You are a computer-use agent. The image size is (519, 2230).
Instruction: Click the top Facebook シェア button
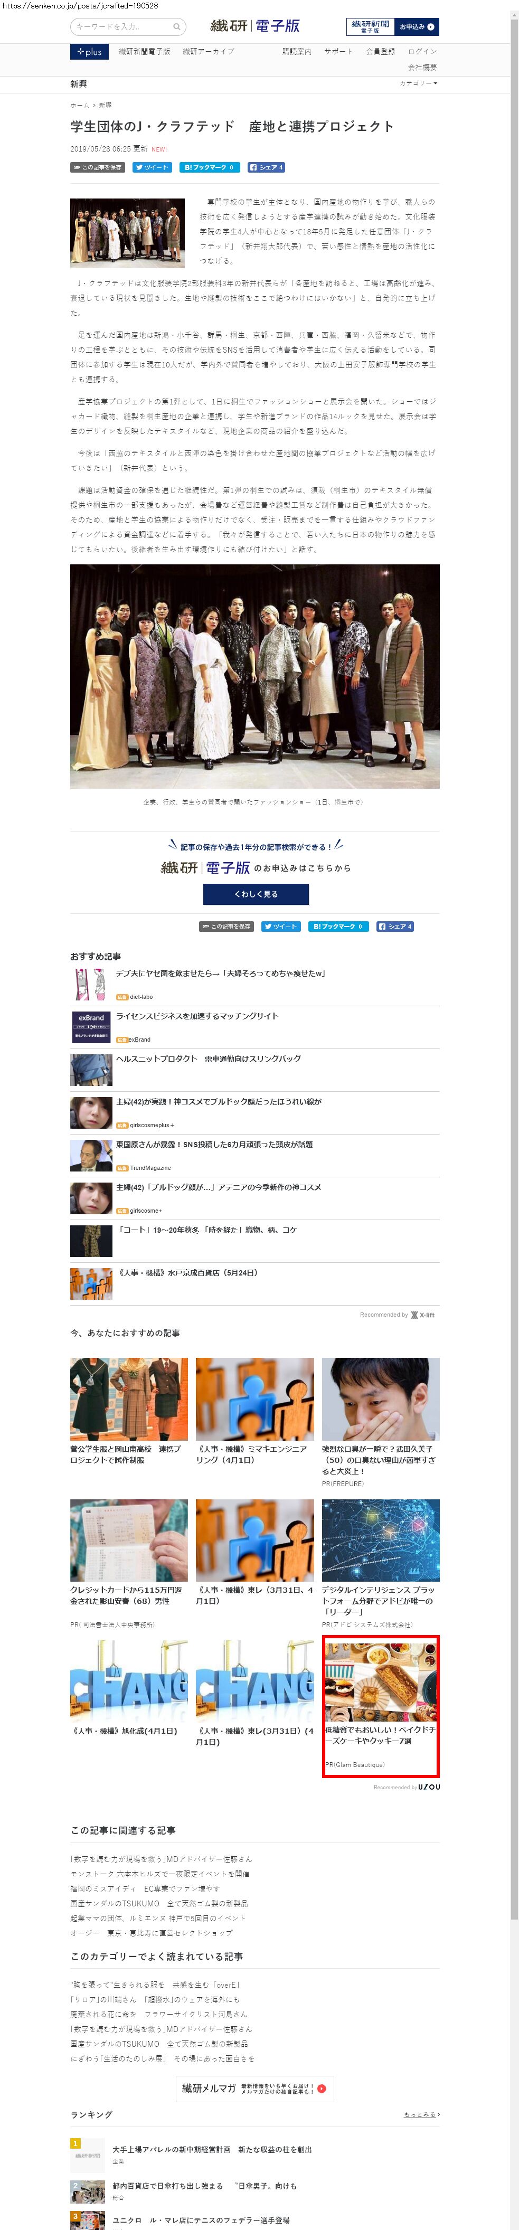pyautogui.click(x=266, y=167)
